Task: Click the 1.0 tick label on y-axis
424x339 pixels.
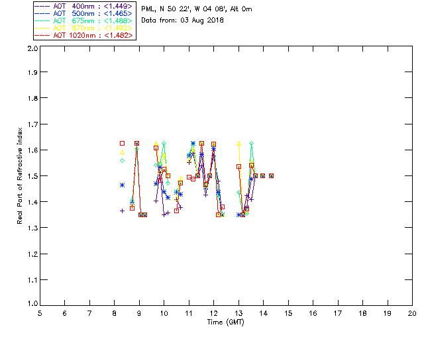Action: pos(31,305)
